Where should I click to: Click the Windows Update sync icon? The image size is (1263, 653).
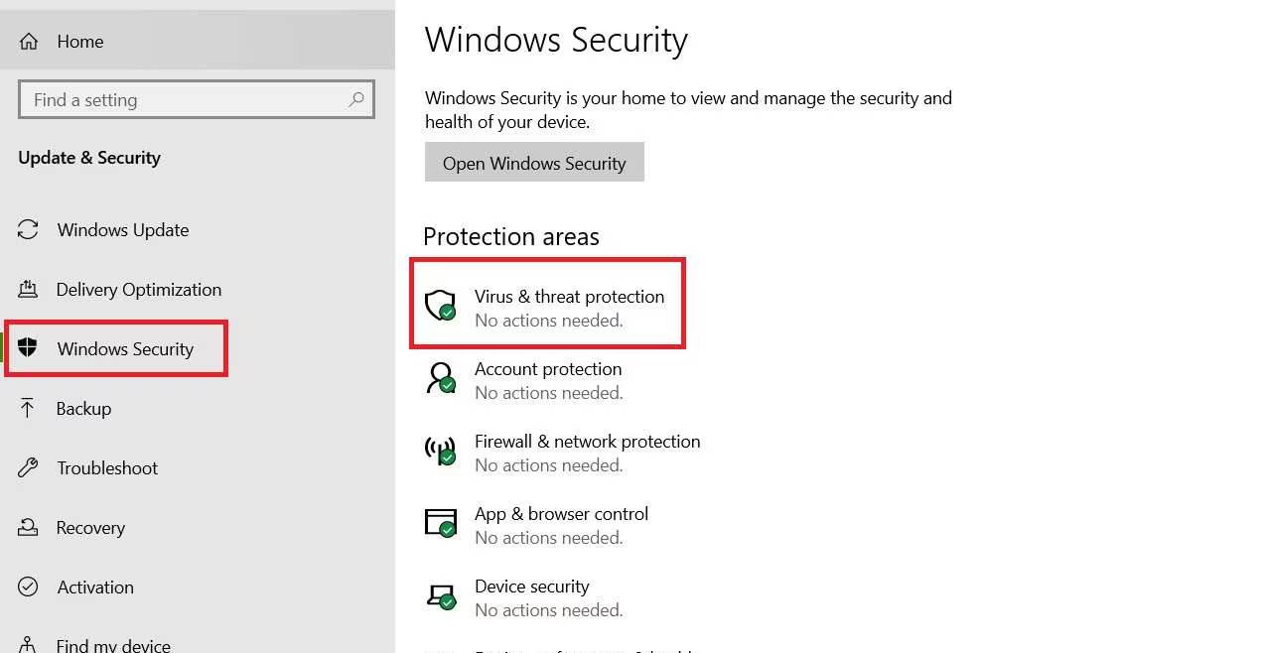click(28, 229)
